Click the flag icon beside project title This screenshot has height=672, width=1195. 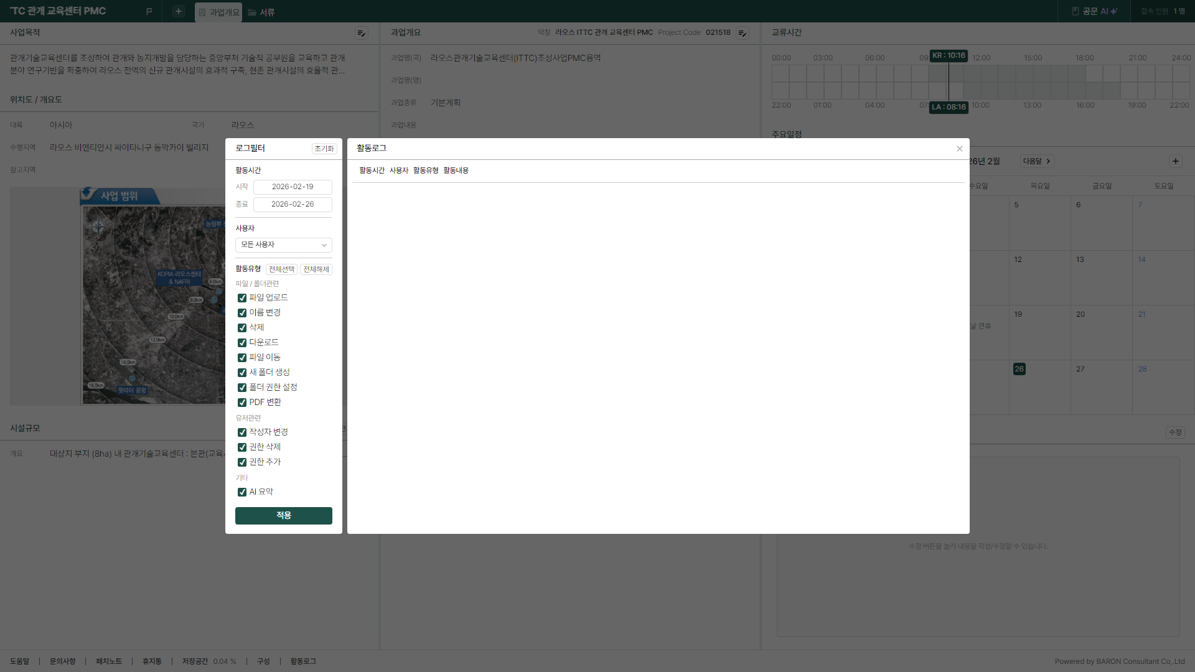tap(149, 11)
